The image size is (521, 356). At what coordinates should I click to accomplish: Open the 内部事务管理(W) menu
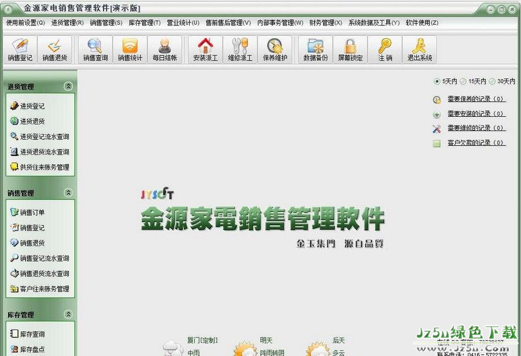tap(280, 23)
